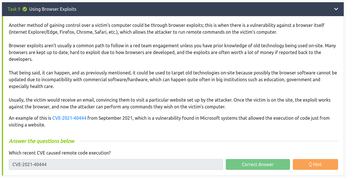Toggle the Using Browser Exploits section title

tap(53, 9)
